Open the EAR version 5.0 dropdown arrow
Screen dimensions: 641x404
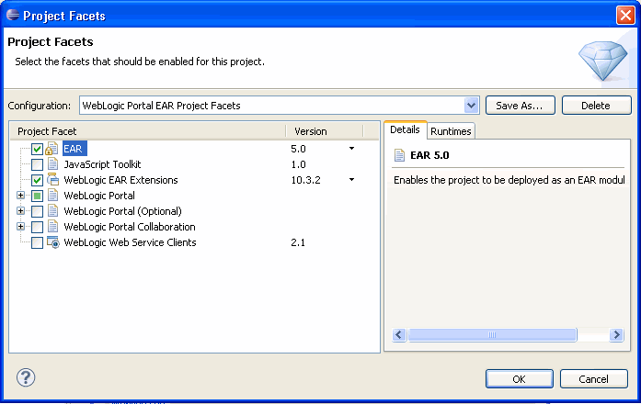pos(351,149)
